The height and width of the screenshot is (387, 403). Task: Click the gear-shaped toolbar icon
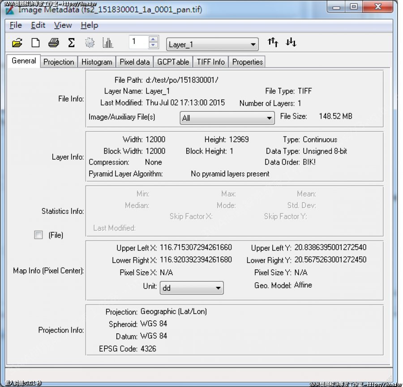coord(90,43)
